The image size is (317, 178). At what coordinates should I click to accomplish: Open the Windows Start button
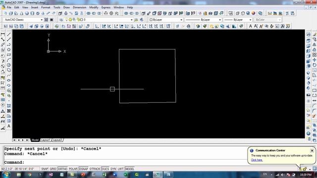click(x=6, y=175)
